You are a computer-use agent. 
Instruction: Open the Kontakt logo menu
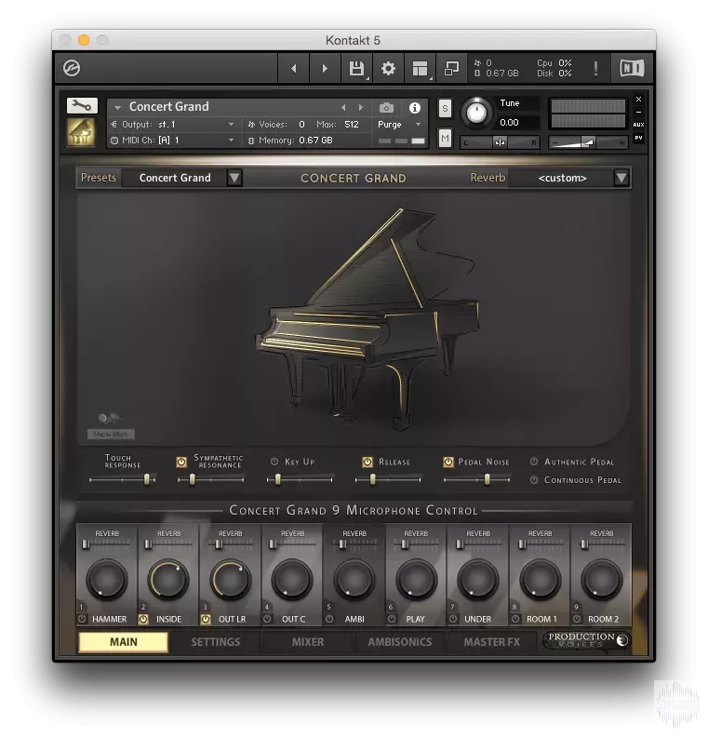[72, 68]
